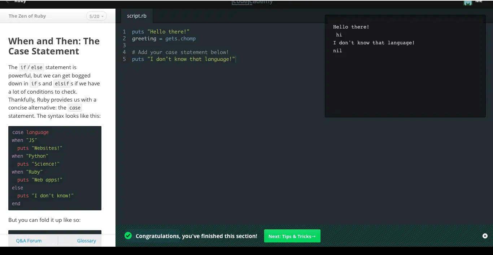Open the Q&A Forum link
This screenshot has height=255, width=493.
(x=29, y=241)
